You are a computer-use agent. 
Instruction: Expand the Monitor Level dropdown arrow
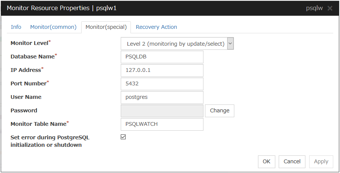(231, 43)
